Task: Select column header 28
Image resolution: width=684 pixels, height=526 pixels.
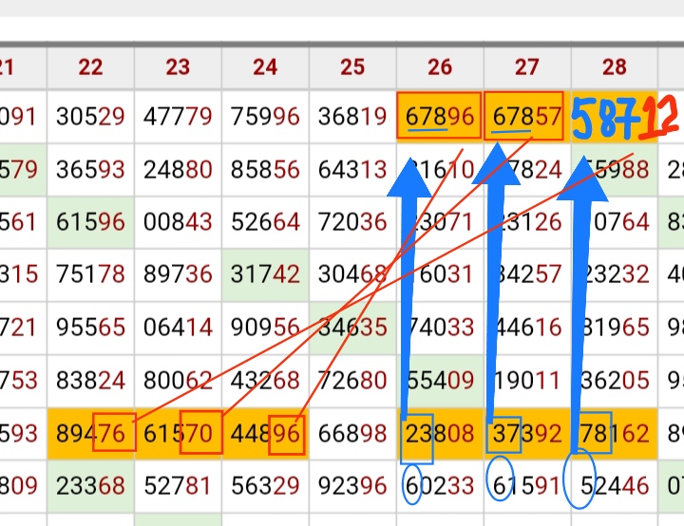Action: pyautogui.click(x=615, y=67)
